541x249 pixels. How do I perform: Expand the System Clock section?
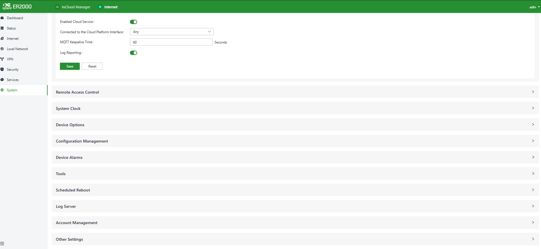coord(295,108)
